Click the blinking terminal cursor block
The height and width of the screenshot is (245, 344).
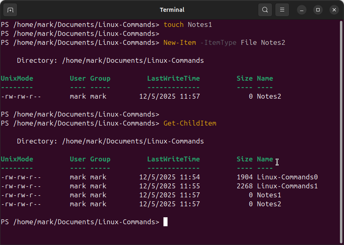pos(165,222)
